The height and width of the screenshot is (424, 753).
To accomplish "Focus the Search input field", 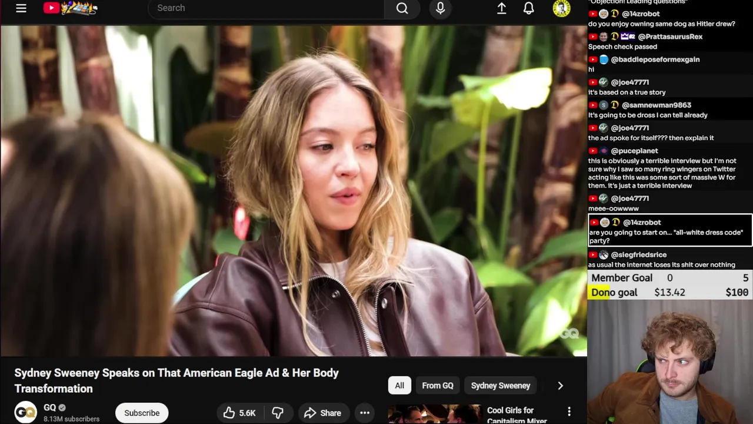I will [x=266, y=8].
